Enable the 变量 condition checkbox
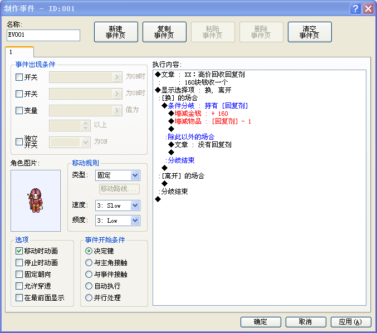Screen dimensions: 377x333 point(19,111)
